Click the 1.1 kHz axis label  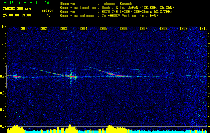3,43
